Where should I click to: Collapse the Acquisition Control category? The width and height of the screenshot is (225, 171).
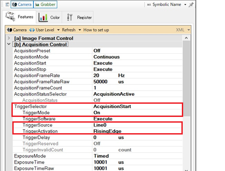click(9, 44)
